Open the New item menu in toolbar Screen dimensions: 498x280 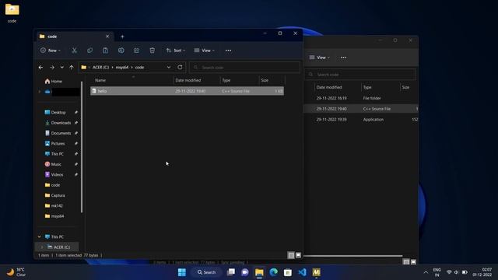click(50, 51)
